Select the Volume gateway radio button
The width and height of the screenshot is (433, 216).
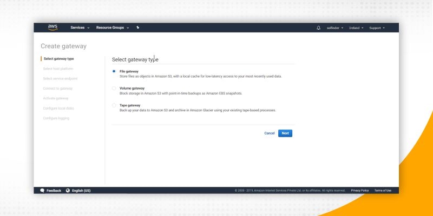click(114, 88)
